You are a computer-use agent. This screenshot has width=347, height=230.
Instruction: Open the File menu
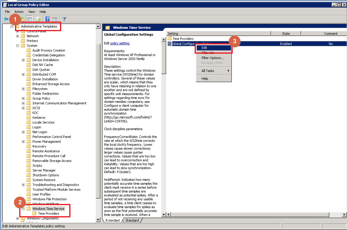click(x=7, y=12)
